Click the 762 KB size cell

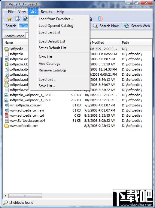pos(76,100)
